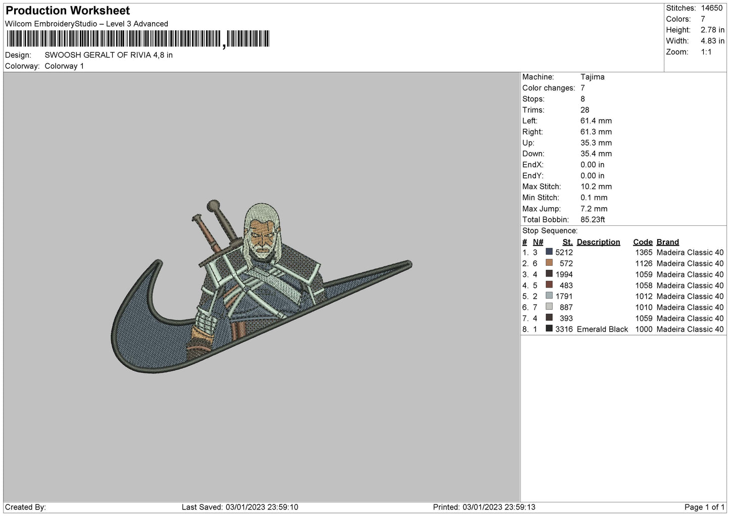Select the design name SWOOSH GERALT OF RIVIA
Viewport: 730px width, 516px height.
click(109, 55)
